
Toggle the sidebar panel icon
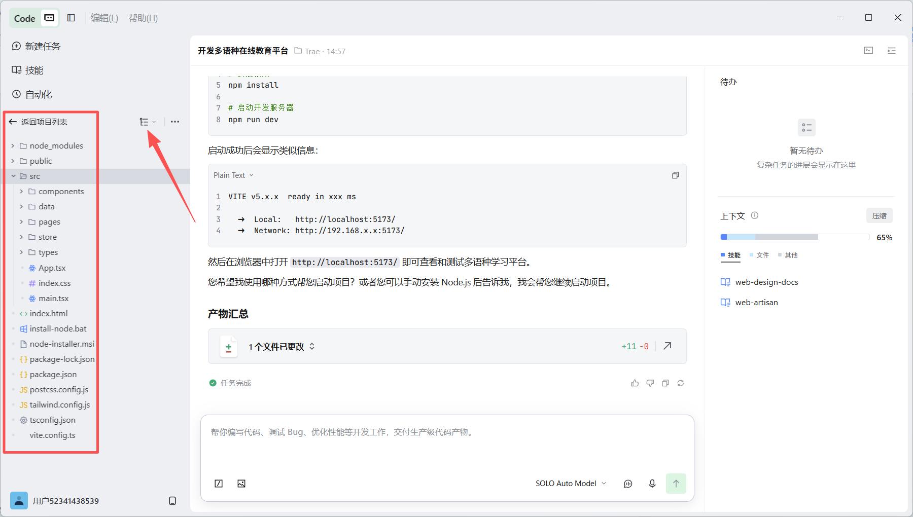coord(71,18)
